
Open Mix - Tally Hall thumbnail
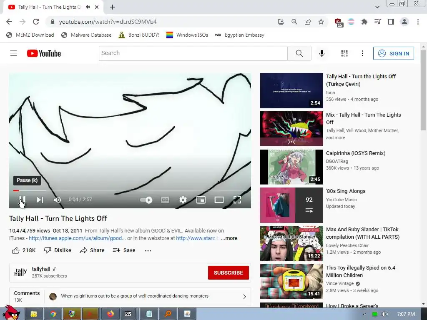291,129
